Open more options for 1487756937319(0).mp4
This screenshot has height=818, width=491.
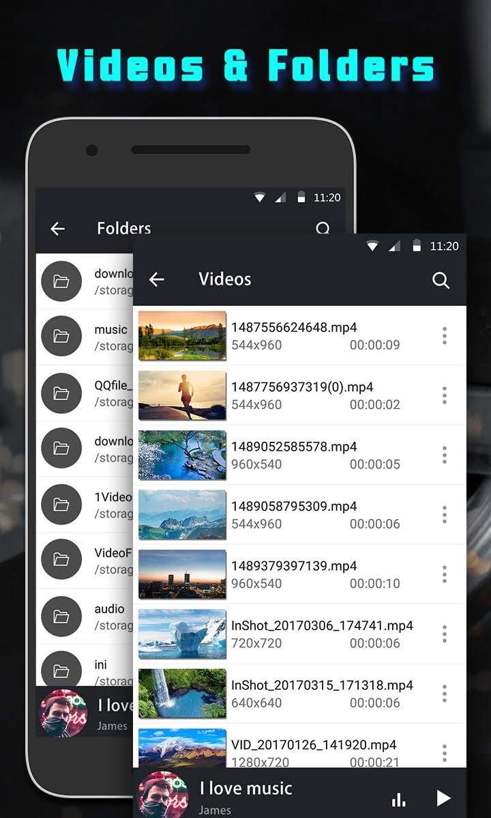[x=444, y=395]
